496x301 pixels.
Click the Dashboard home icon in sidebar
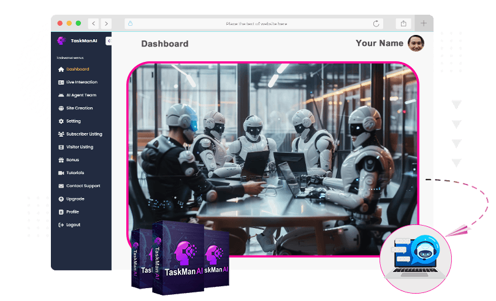[61, 69]
